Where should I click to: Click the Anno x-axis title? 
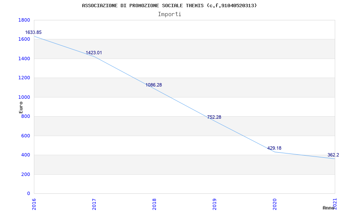point(329,208)
